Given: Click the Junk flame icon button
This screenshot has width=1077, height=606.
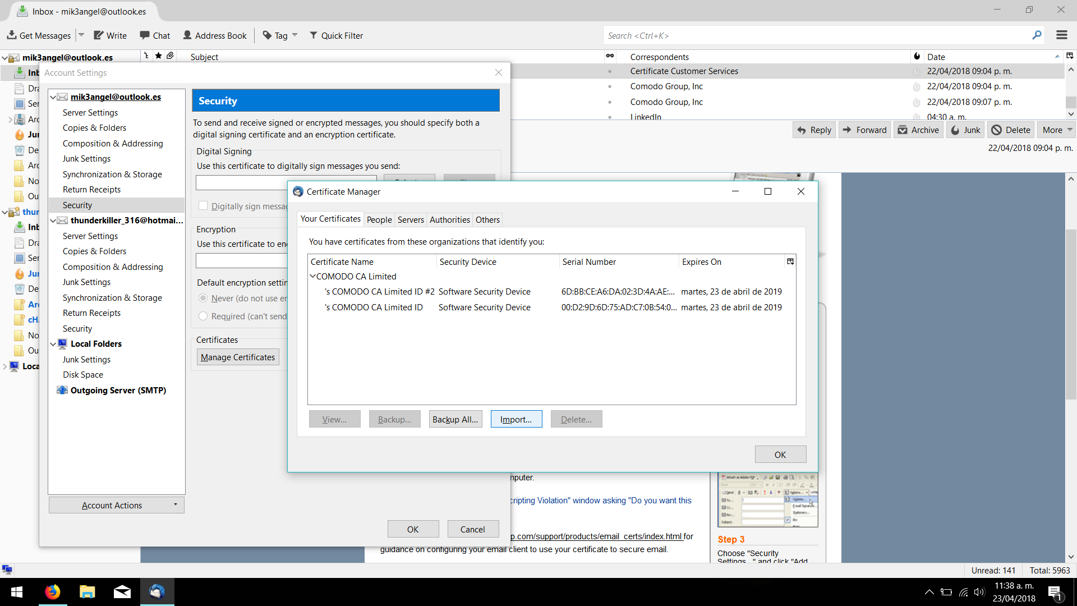Looking at the screenshot, I should 965,130.
